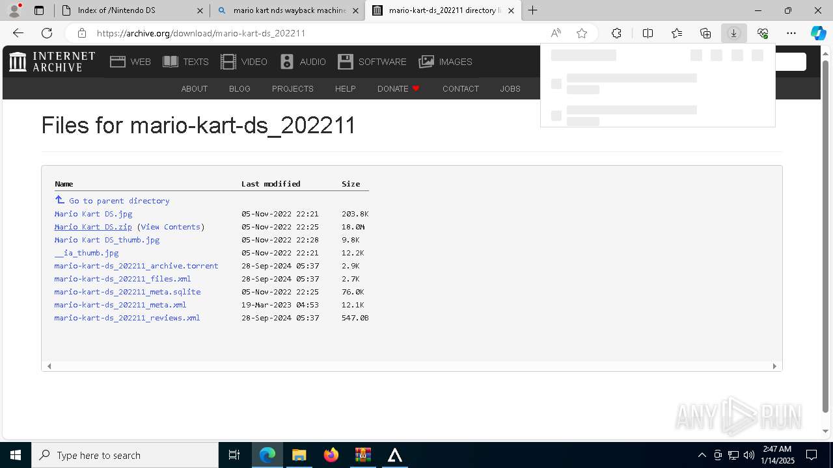
Task: Open the Favorites list icon
Action: coord(677,33)
